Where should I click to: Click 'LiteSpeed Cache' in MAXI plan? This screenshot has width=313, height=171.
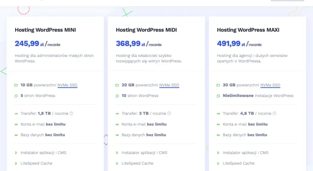[x=239, y=163]
